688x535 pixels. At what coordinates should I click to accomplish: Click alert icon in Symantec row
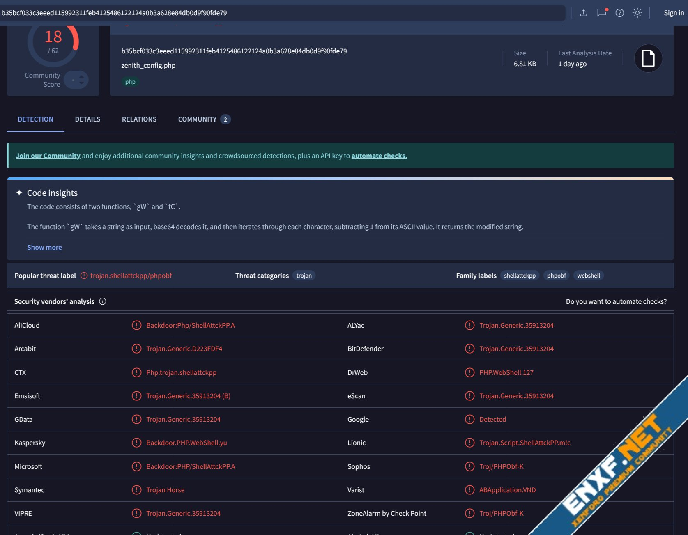136,490
